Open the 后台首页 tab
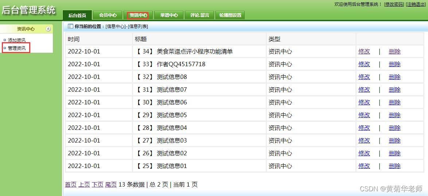 [x=77, y=15]
